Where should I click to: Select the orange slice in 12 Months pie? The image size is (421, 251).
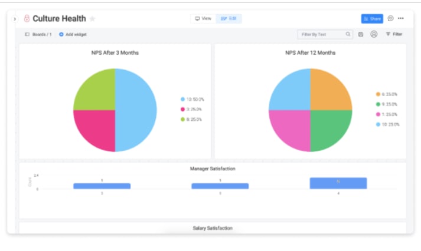point(328,93)
